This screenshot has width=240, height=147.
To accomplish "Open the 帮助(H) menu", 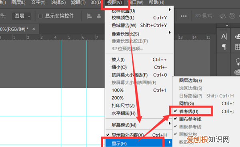I will (x=156, y=3).
